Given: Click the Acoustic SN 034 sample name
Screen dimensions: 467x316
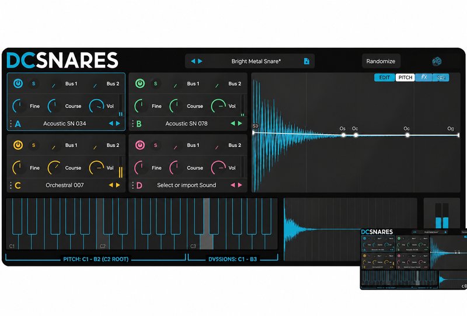Looking at the screenshot, I should pos(65,124).
